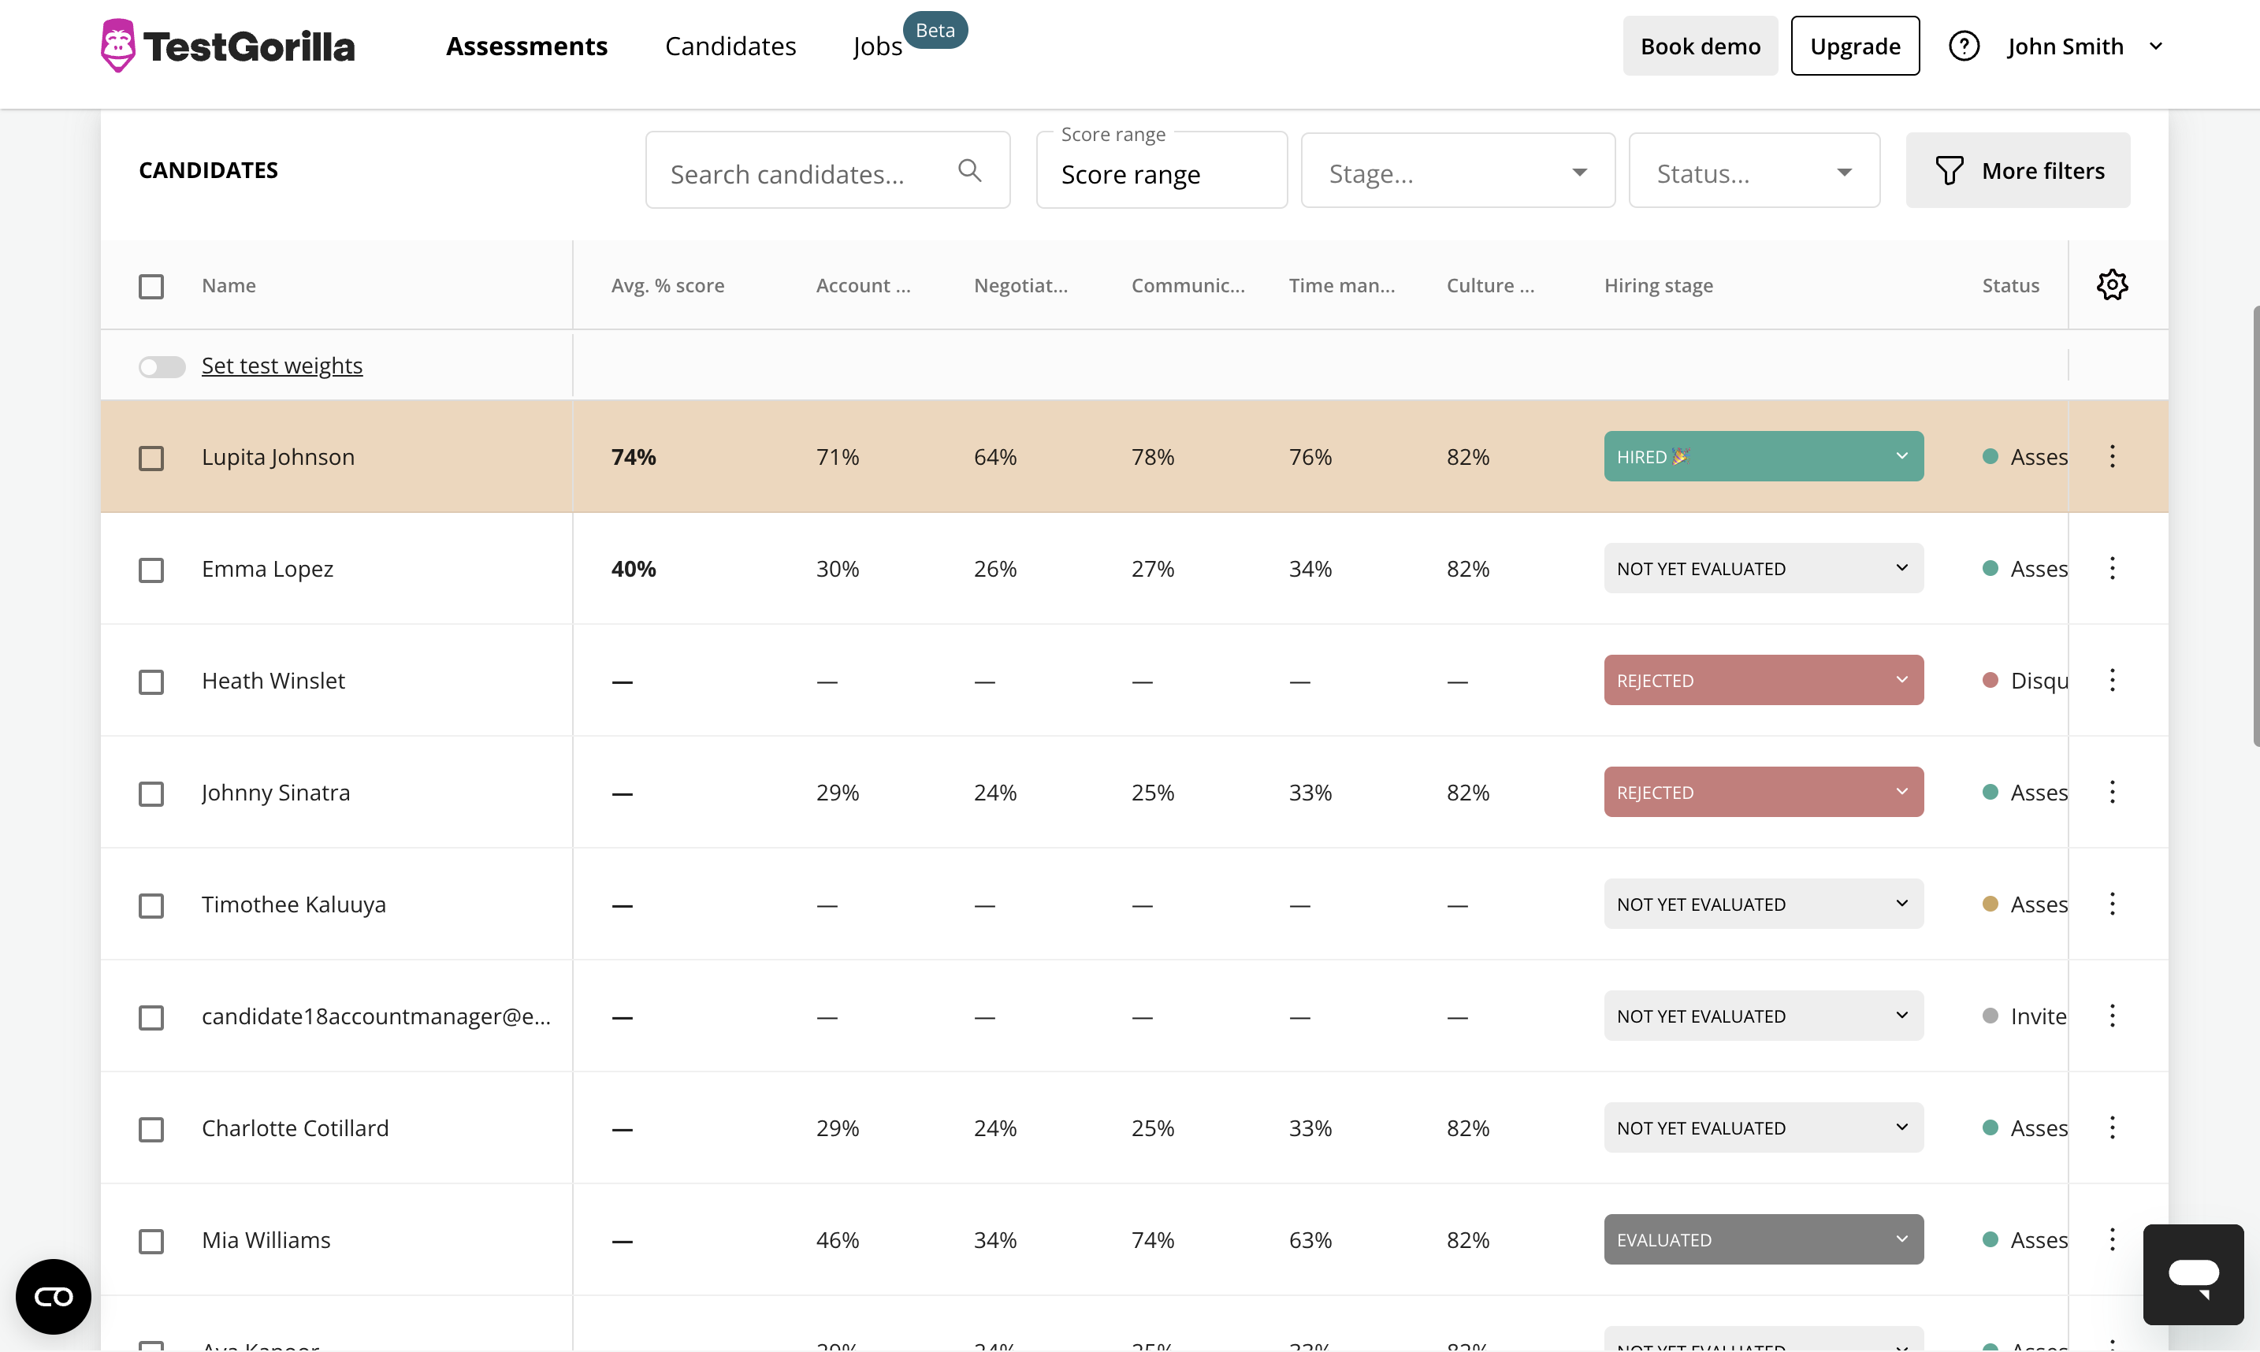Open the chat support widget
2260x1352 pixels.
[x=2192, y=1274]
